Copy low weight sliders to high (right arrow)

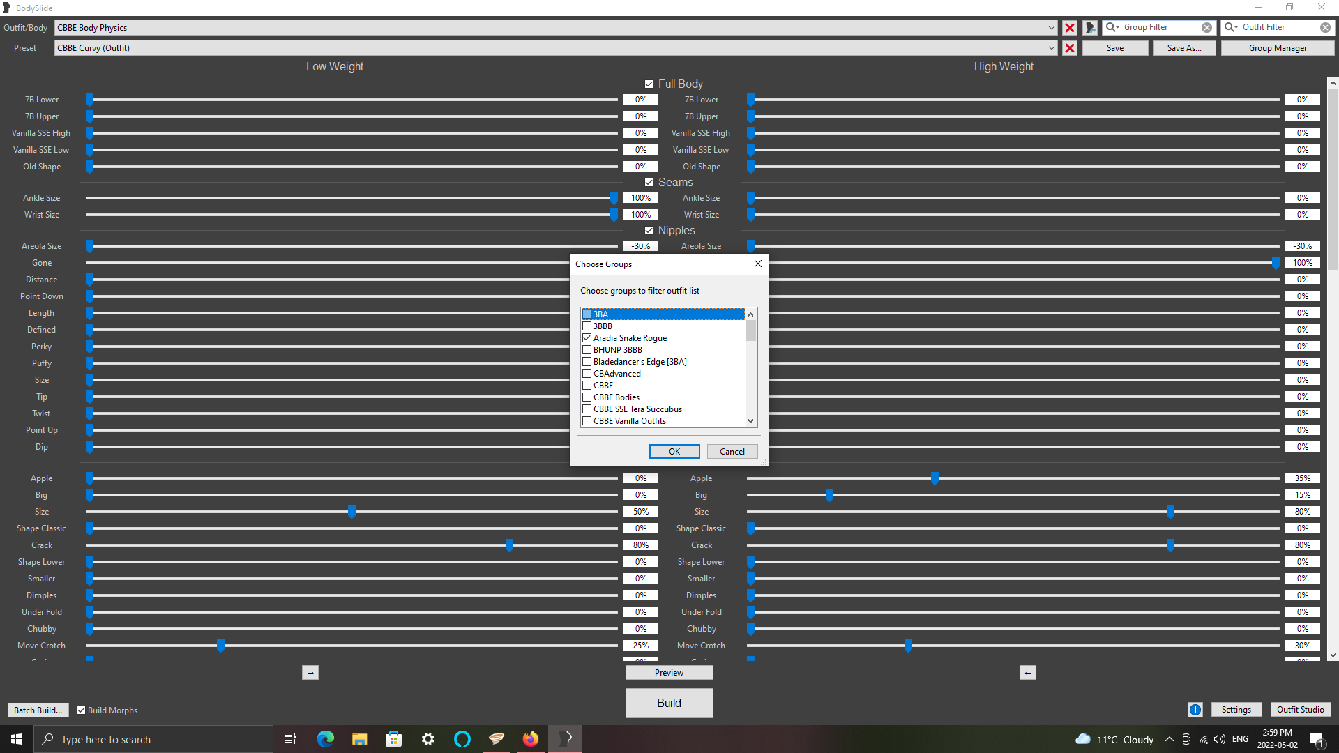310,673
